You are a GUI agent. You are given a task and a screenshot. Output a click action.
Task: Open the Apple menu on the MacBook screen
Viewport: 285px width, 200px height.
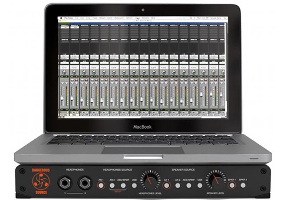tap(61, 18)
